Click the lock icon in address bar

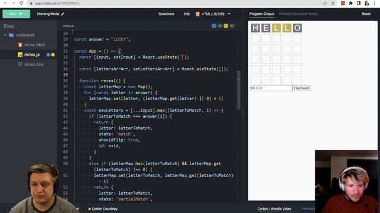click(x=31, y=4)
